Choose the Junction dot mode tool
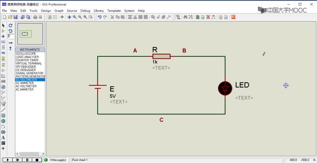This screenshot has height=163, width=317. 3,36
